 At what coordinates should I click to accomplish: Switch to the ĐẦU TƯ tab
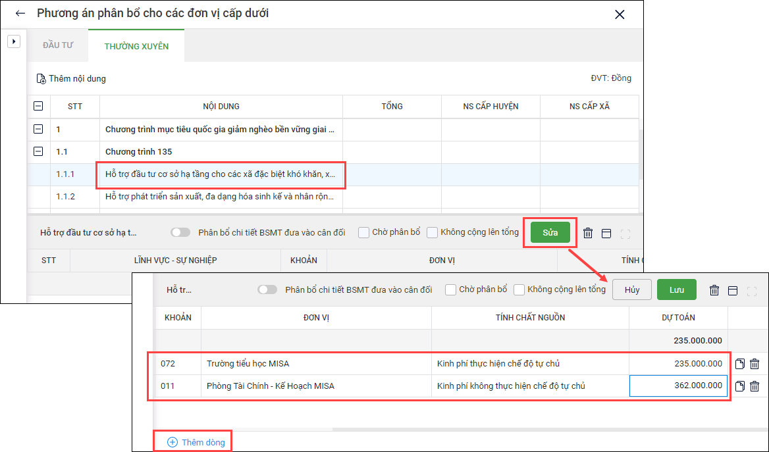point(58,46)
